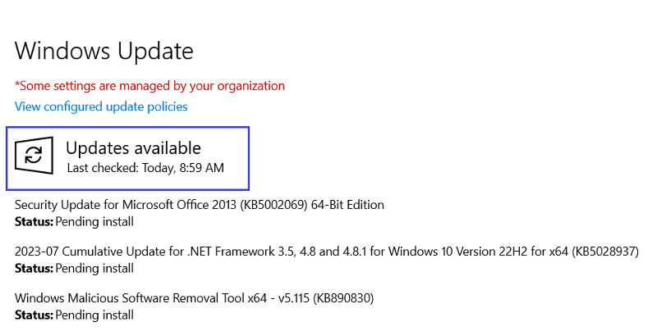Click the Updates available heading

[133, 148]
